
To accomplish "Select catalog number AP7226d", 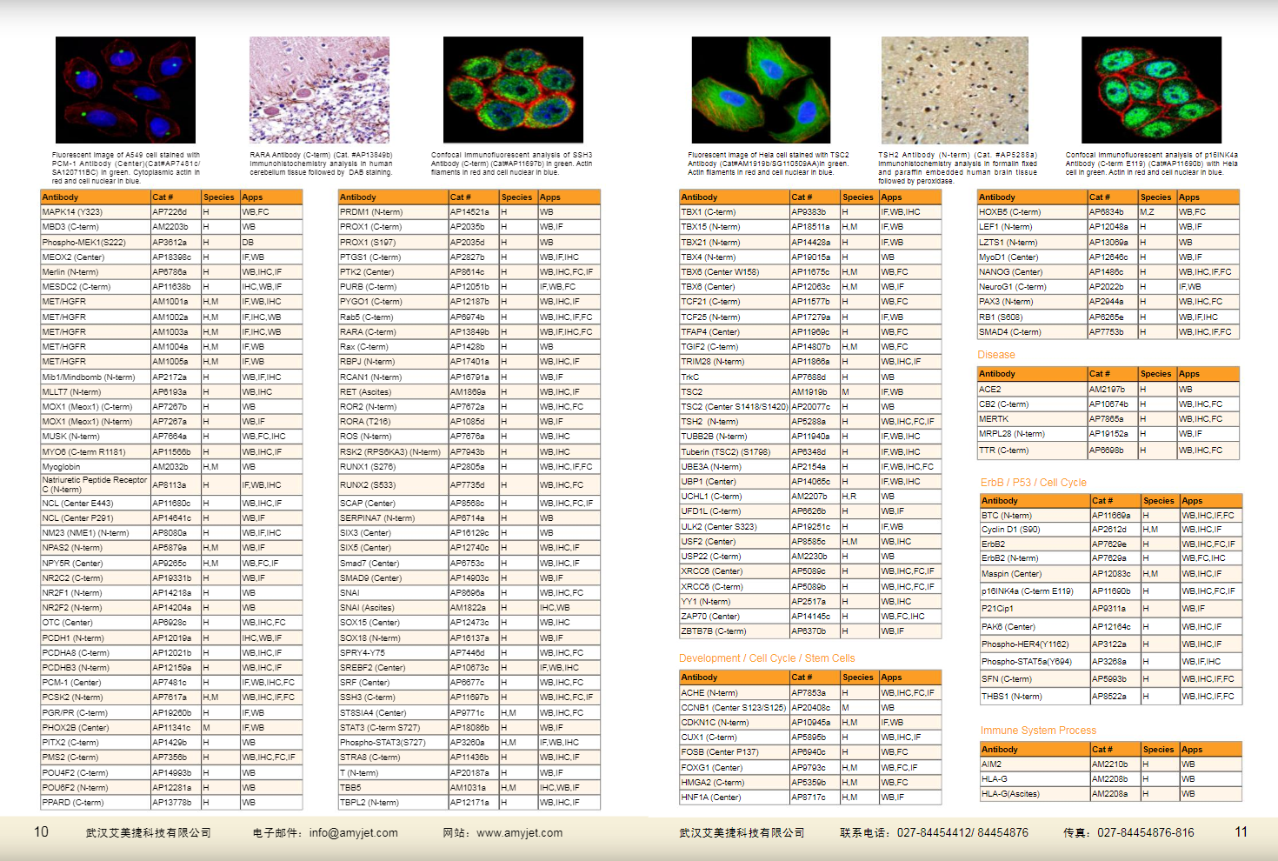I will [x=170, y=212].
